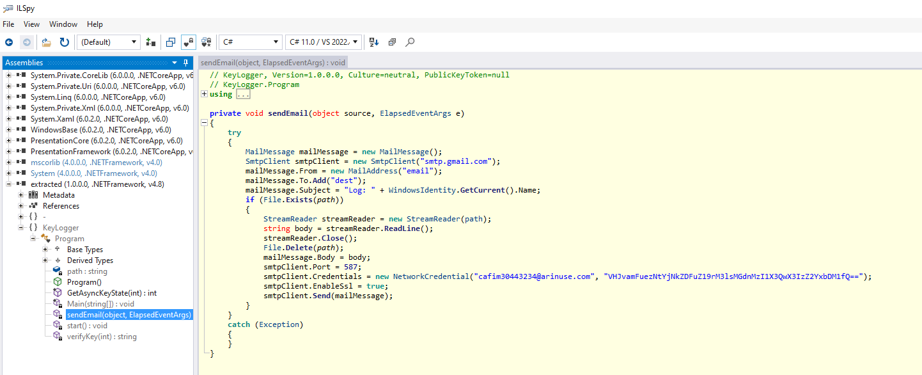Image resolution: width=922 pixels, height=375 pixels.
Task: Collapse the Program class node
Action: (x=33, y=239)
